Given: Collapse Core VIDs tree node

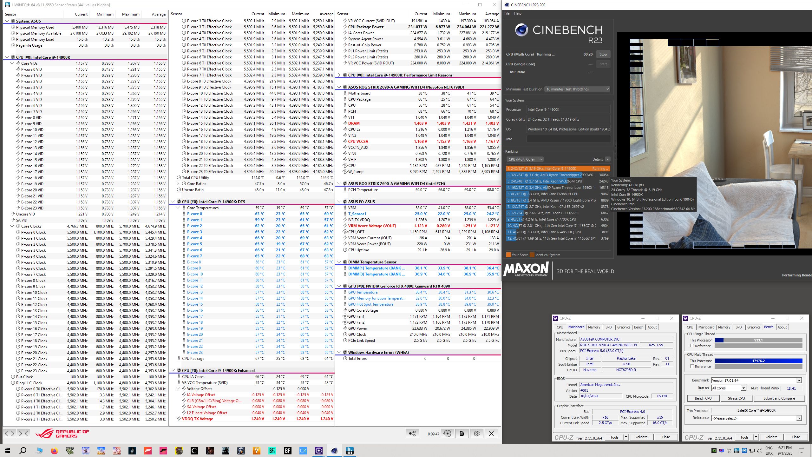Looking at the screenshot, I should coord(12,63).
